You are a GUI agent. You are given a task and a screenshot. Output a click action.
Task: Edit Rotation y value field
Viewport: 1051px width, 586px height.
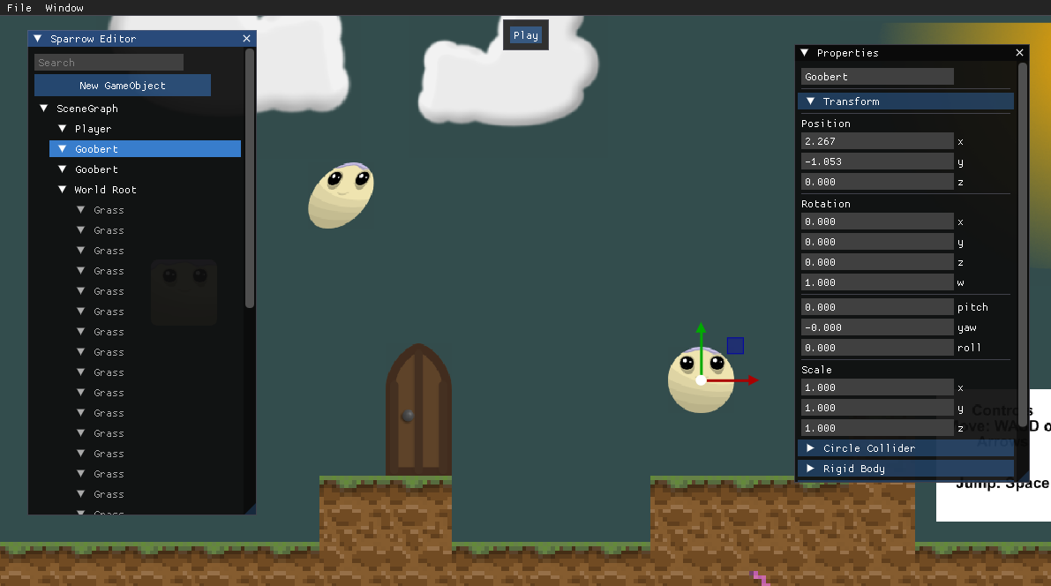click(877, 242)
